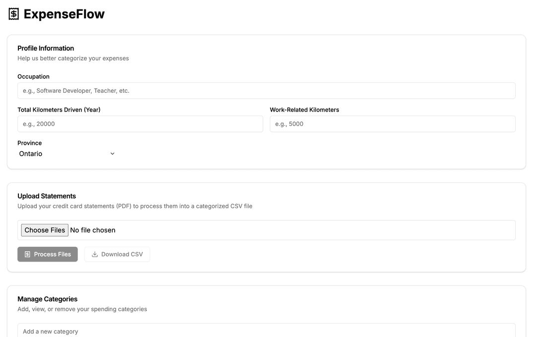The width and height of the screenshot is (536, 337).
Task: Click the Total Kilometers Driven field
Action: (x=140, y=124)
